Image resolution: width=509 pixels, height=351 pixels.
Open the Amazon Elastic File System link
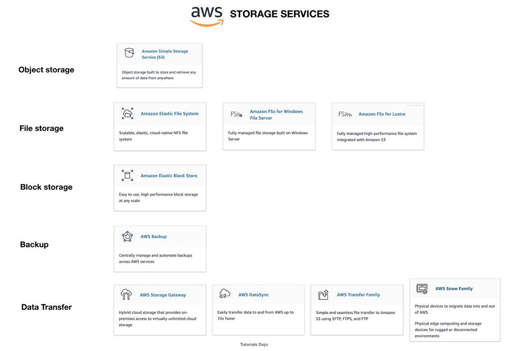coord(169,114)
